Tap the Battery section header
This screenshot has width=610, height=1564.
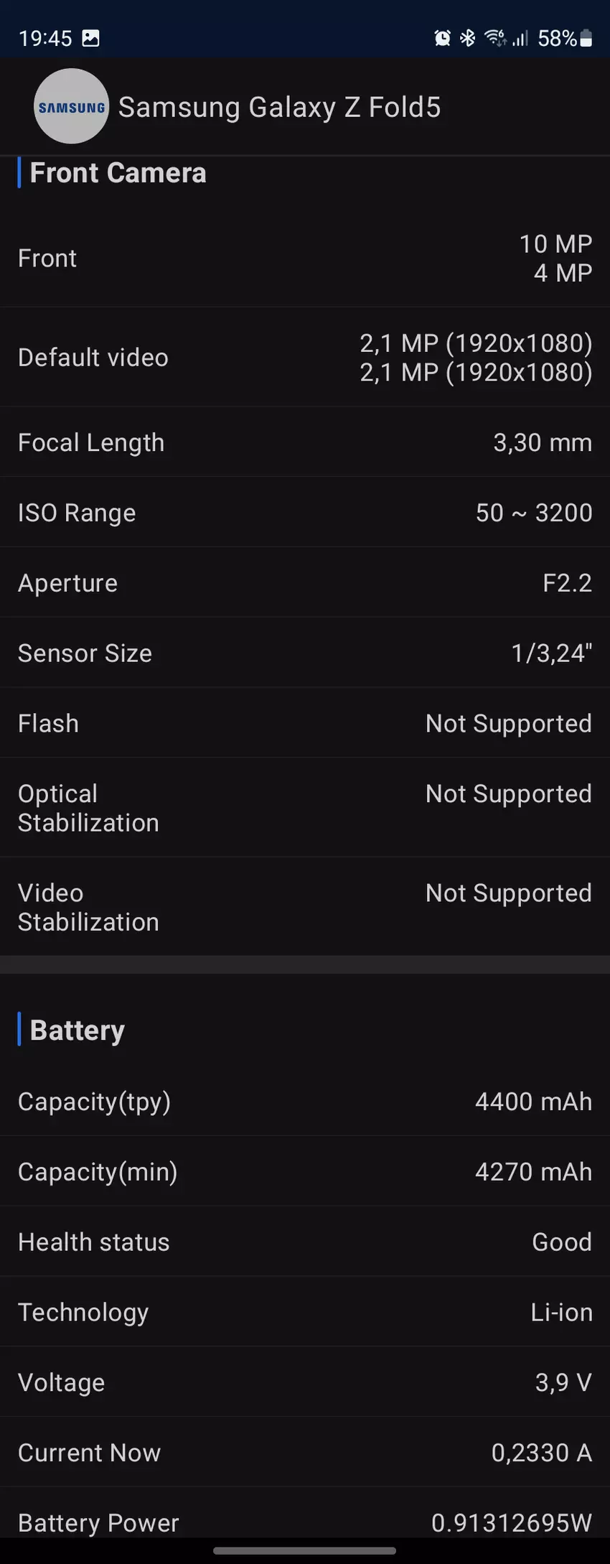click(78, 1030)
